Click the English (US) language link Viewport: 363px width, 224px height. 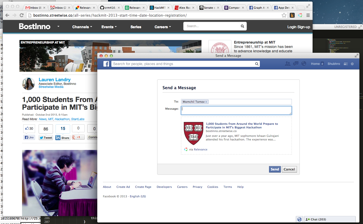coord(138,196)
